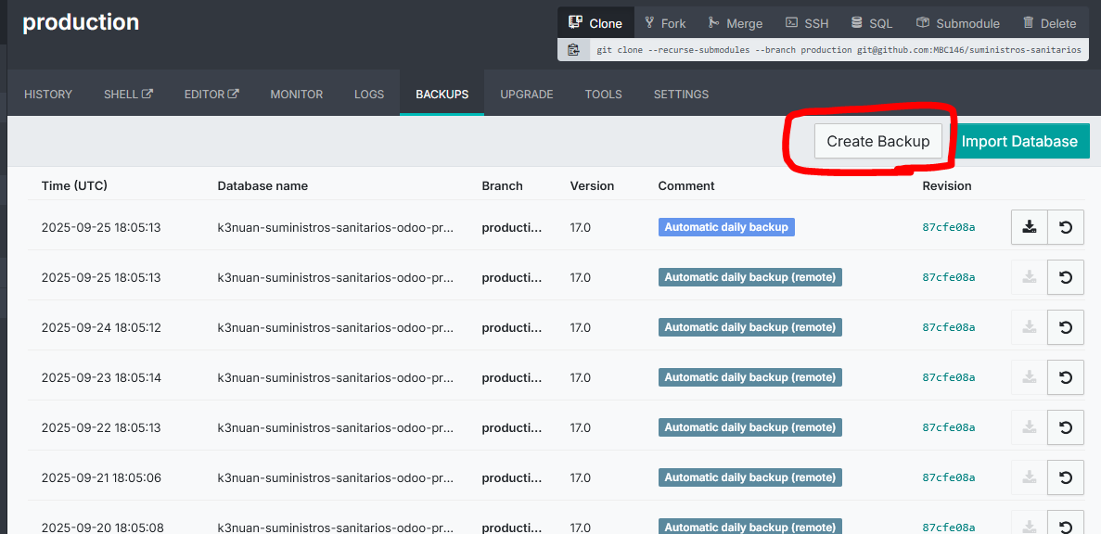Open the SQL option
Image resolution: width=1101 pixels, height=534 pixels.
pos(872,23)
